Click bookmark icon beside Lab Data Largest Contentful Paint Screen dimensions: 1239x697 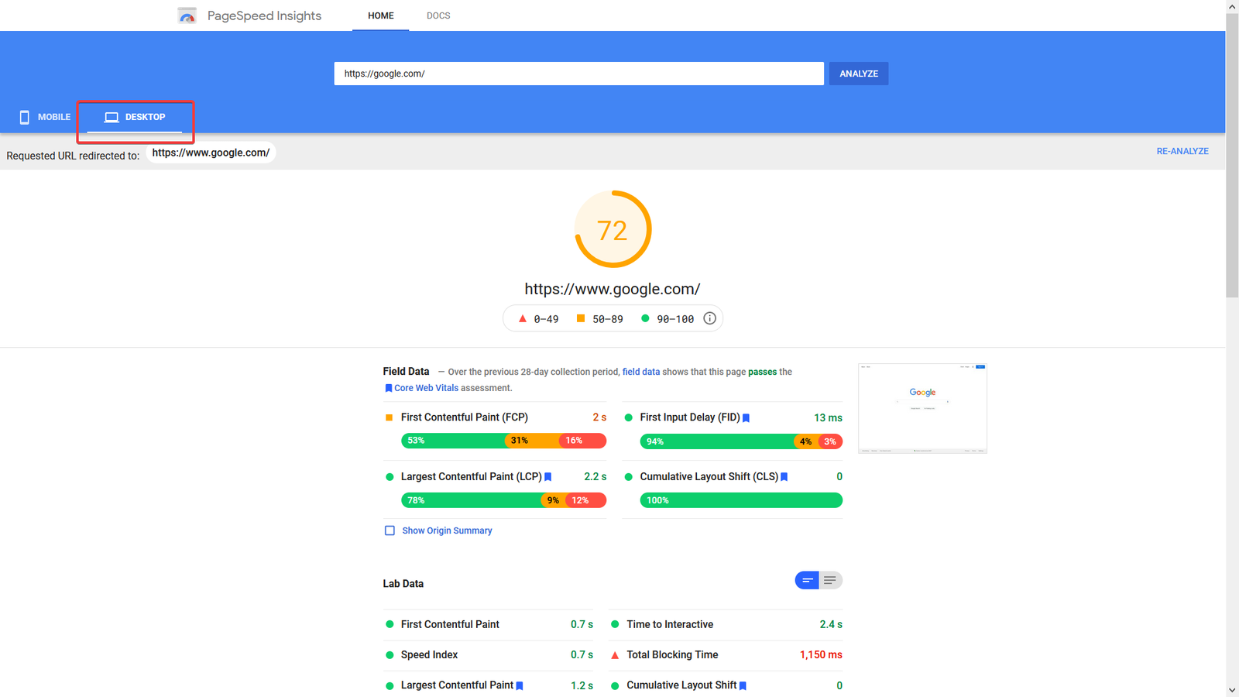pyautogui.click(x=520, y=685)
